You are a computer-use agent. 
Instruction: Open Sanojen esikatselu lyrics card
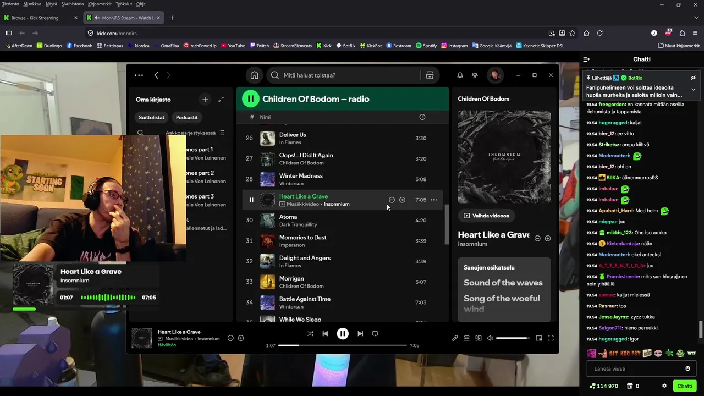point(504,290)
